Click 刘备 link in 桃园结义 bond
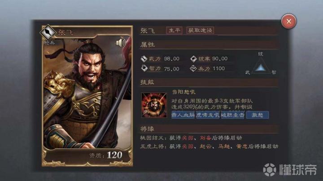The width and height of the screenshot is (323, 181). click(x=205, y=138)
